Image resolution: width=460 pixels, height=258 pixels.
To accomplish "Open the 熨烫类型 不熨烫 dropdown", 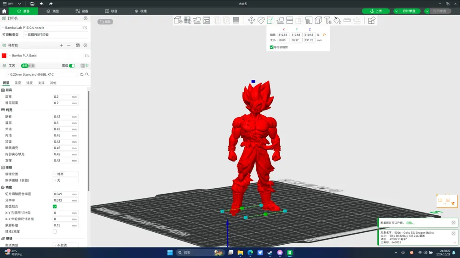I will point(66,245).
